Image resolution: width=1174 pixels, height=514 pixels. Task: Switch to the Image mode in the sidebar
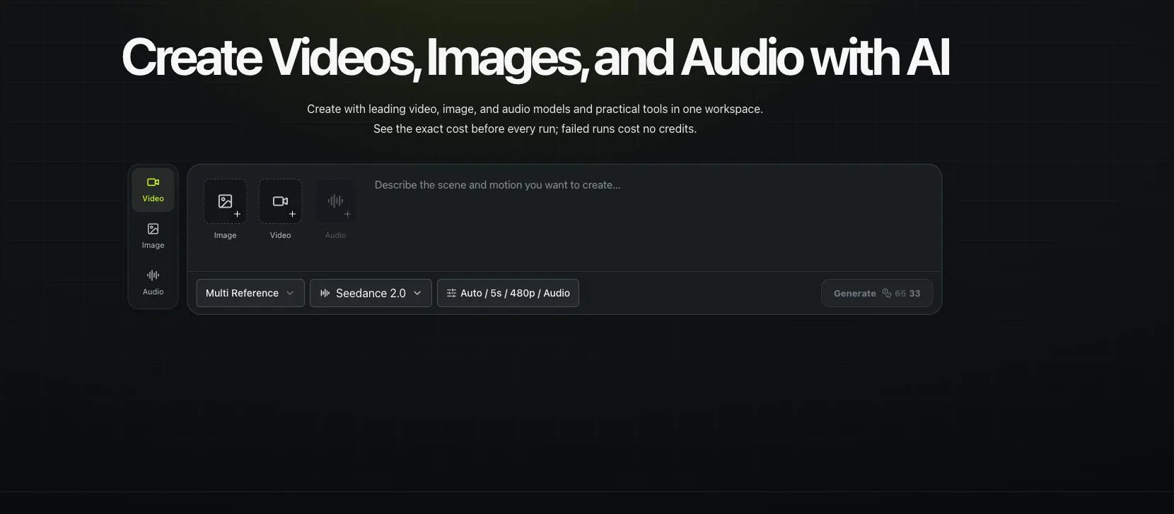pyautogui.click(x=153, y=237)
